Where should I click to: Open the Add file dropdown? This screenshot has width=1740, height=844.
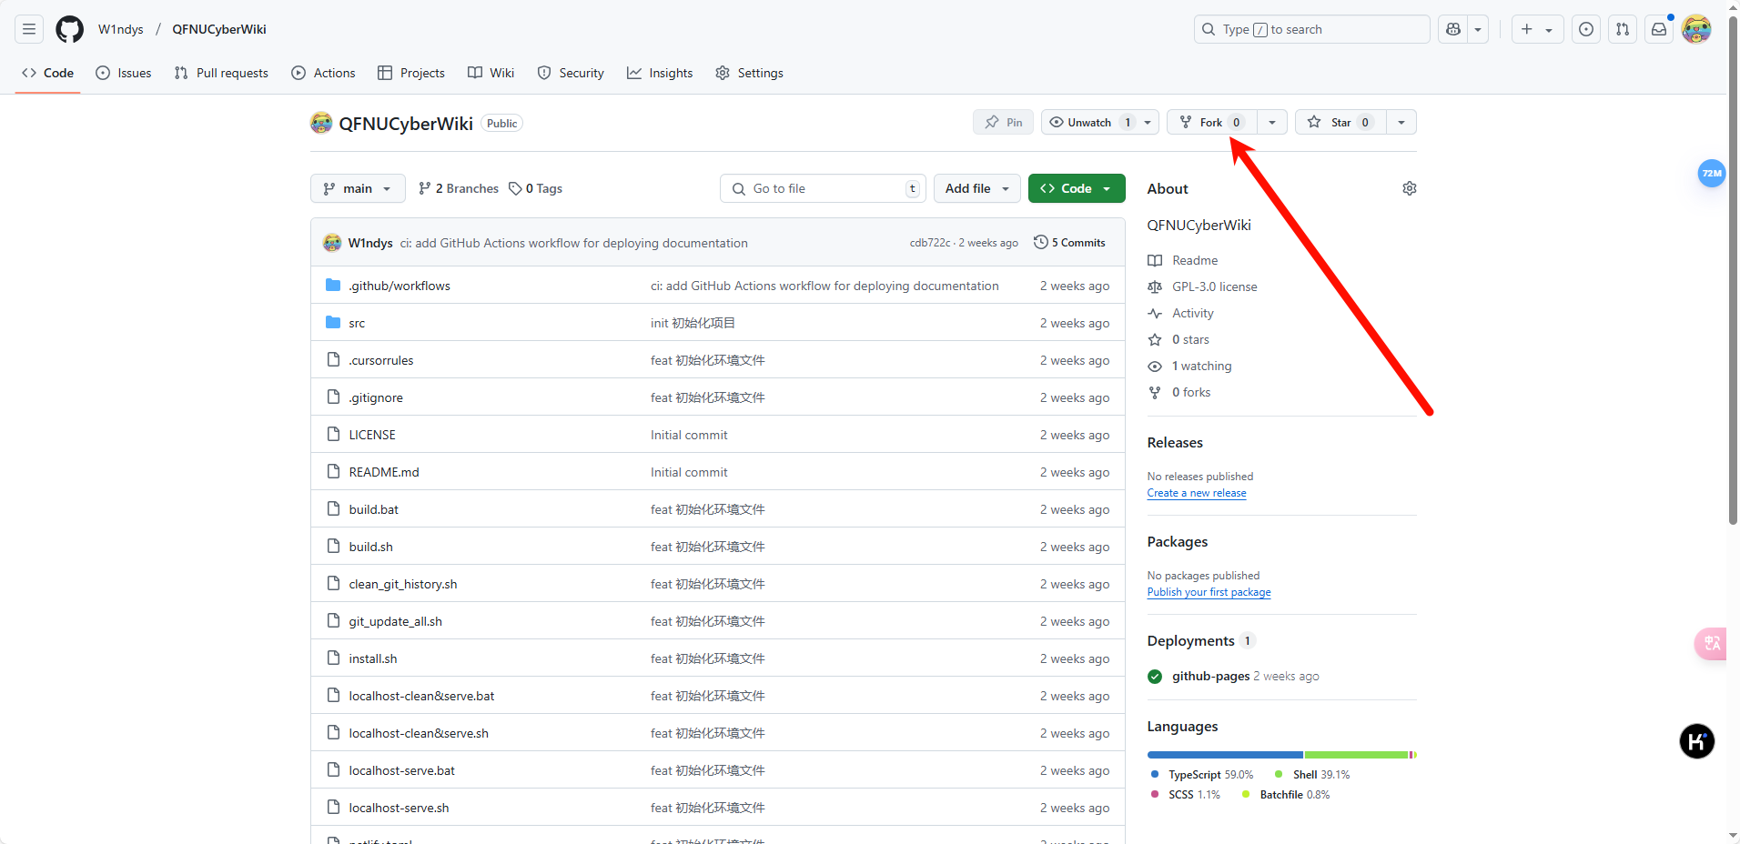pos(977,188)
